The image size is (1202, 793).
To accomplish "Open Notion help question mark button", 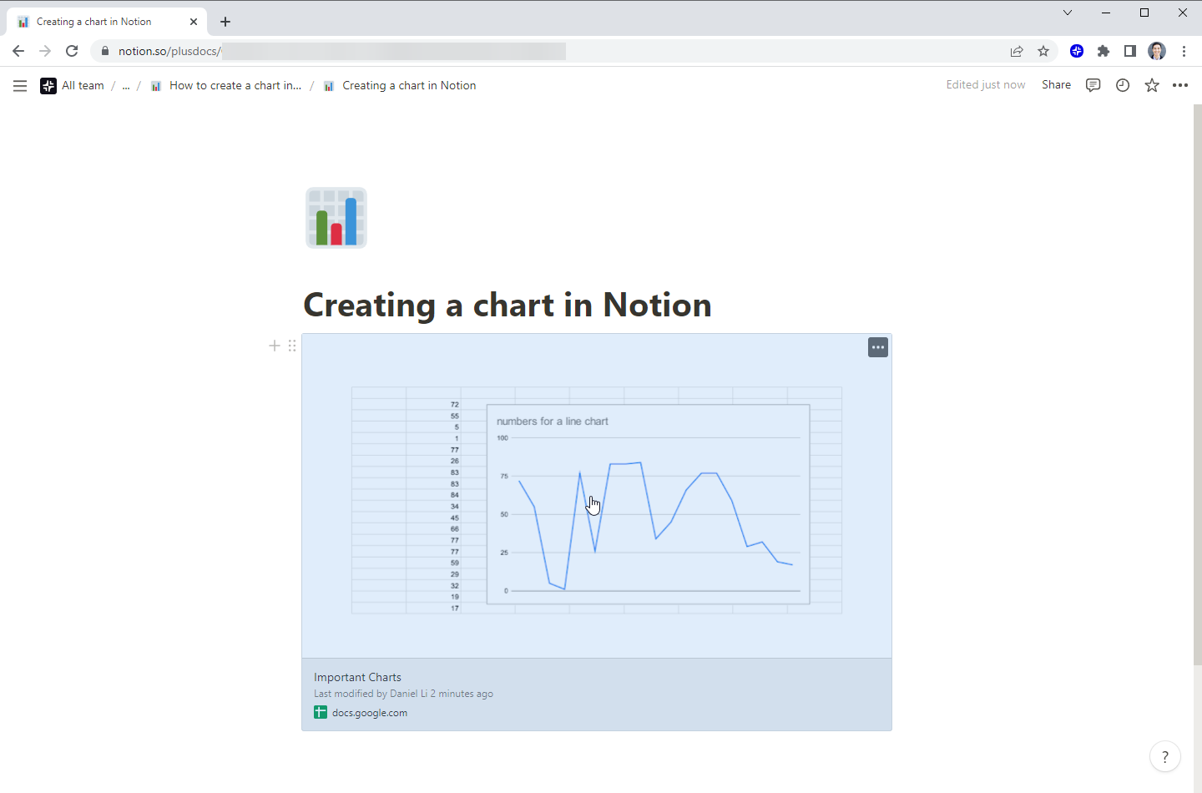I will point(1165,756).
